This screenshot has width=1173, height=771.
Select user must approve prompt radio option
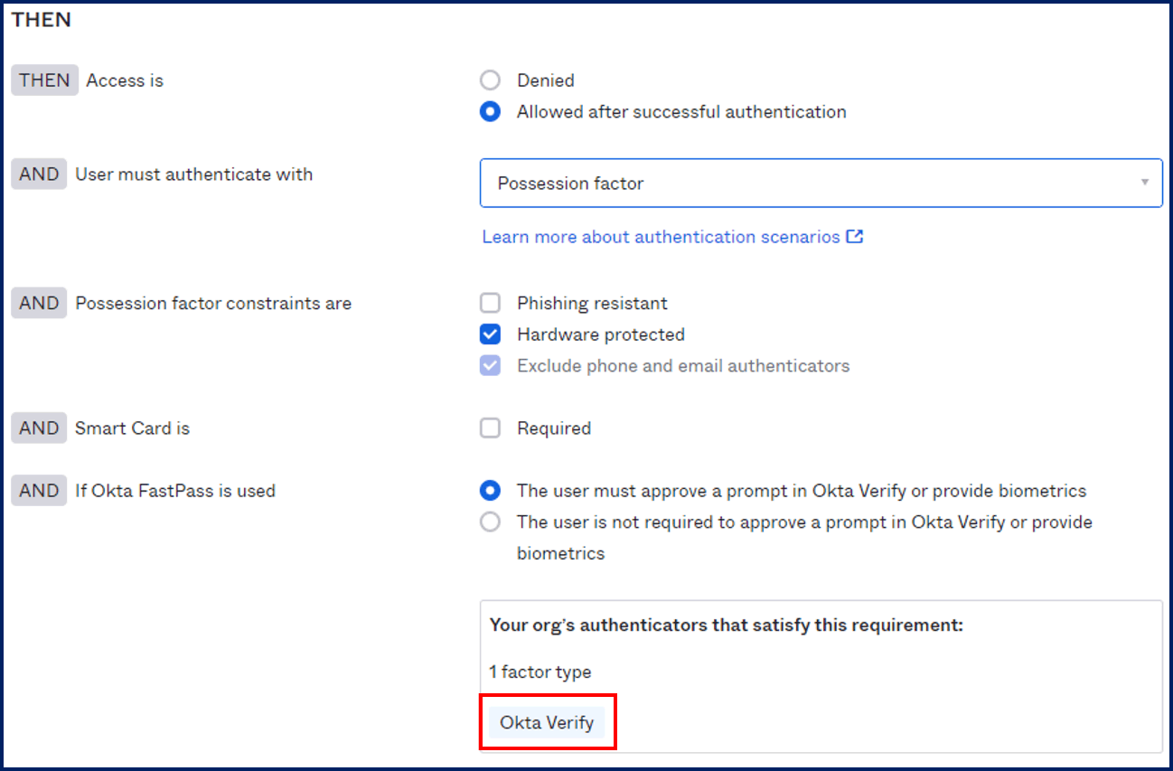coord(490,491)
